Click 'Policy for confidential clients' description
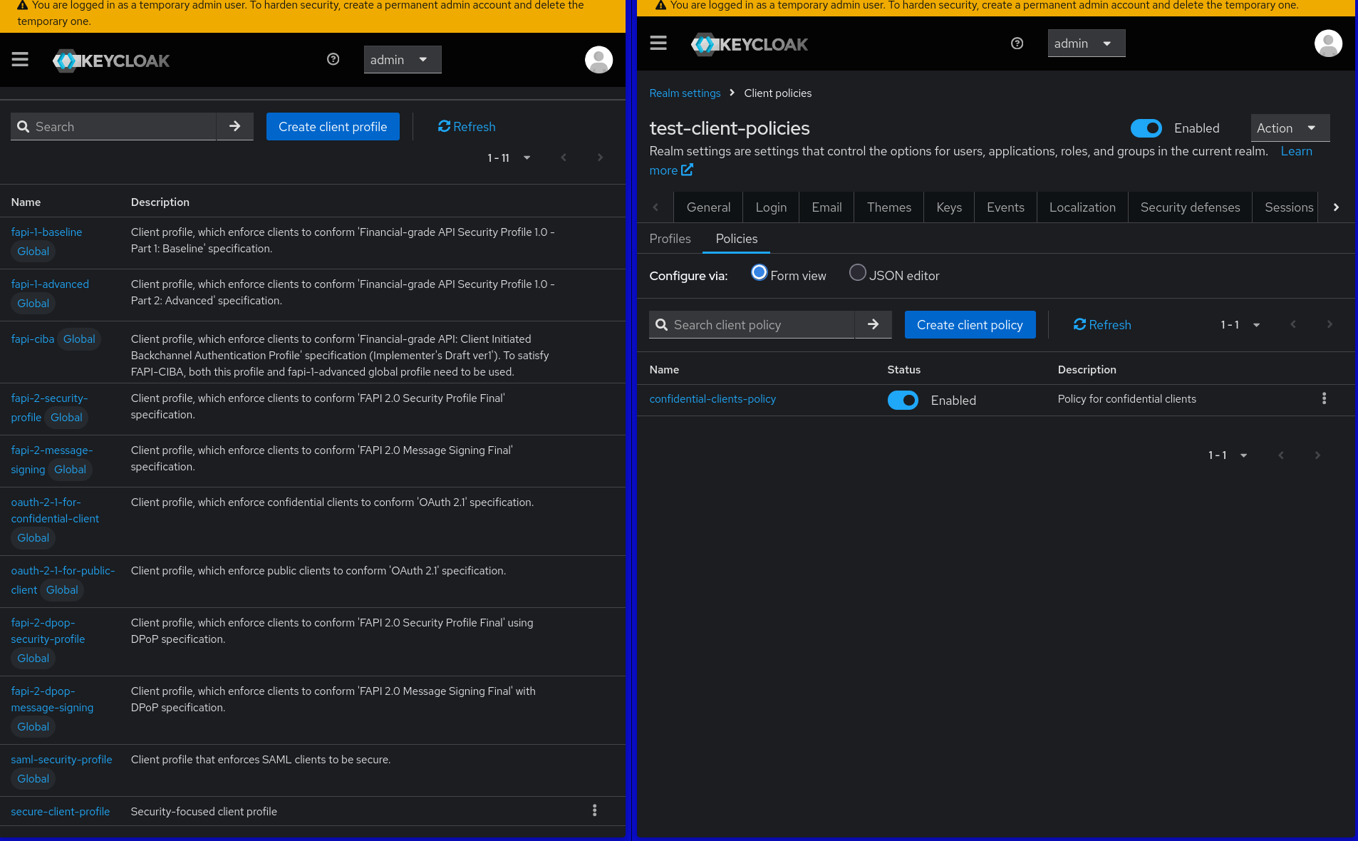Image resolution: width=1358 pixels, height=841 pixels. pos(1126,399)
